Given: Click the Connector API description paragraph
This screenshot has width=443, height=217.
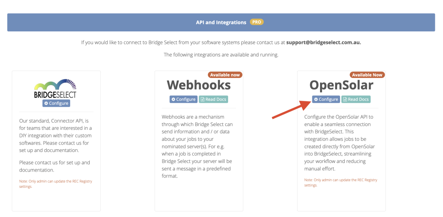Looking at the screenshot, I should 56,135.
